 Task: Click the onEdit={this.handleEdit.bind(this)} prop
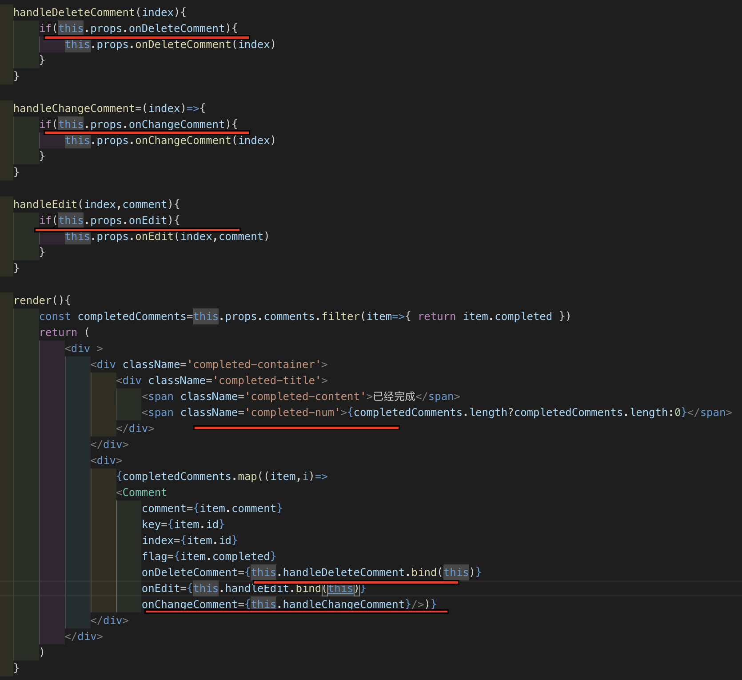click(x=254, y=588)
